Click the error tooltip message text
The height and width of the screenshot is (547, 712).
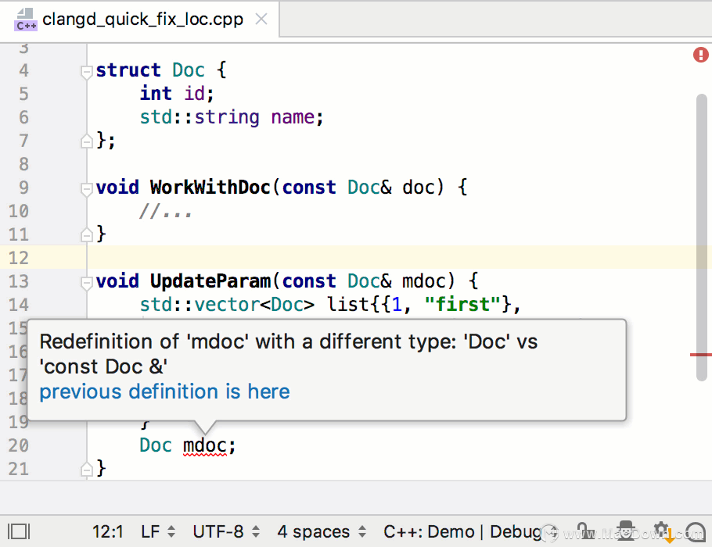click(289, 354)
